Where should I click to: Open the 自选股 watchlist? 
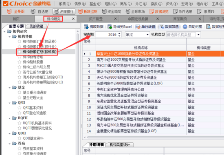click(40, 11)
